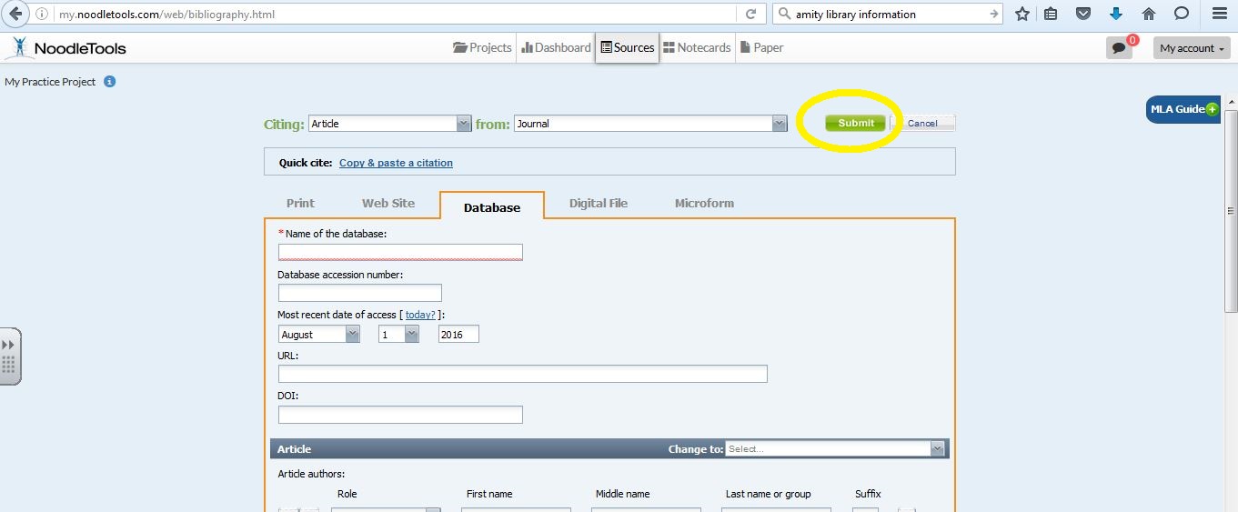1238x512 pixels.
Task: Click the search go arrow
Action: point(993,14)
